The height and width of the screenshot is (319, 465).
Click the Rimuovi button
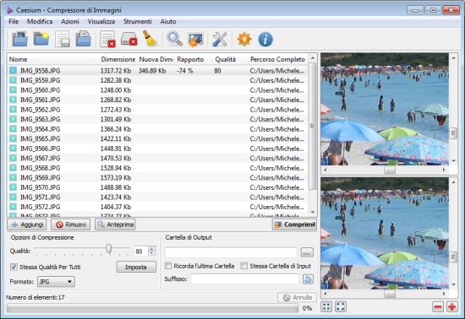(71, 224)
